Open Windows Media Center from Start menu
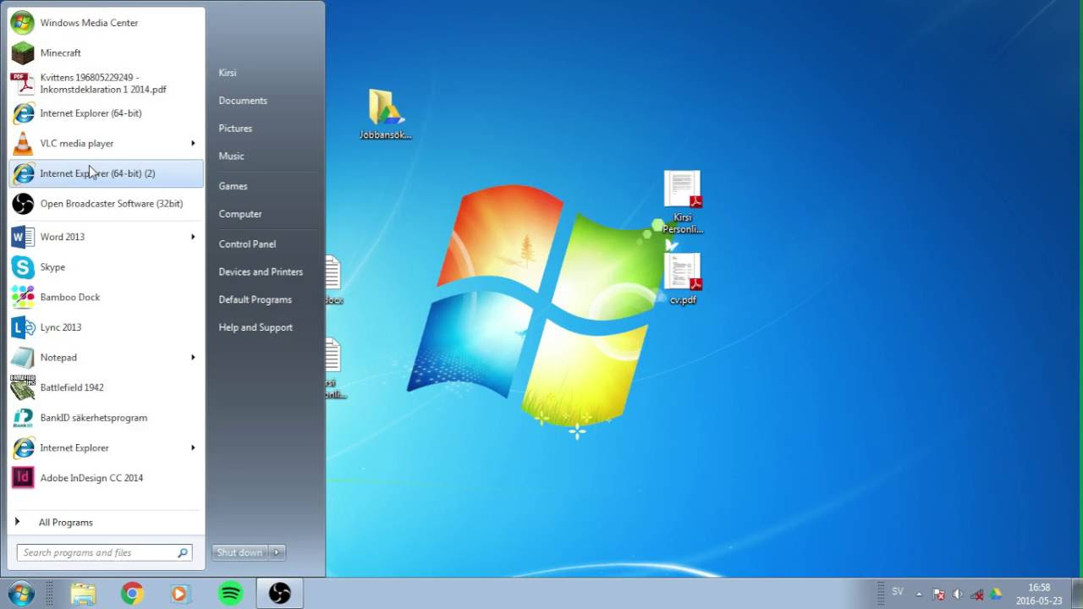This screenshot has height=609, width=1083. coord(106,23)
